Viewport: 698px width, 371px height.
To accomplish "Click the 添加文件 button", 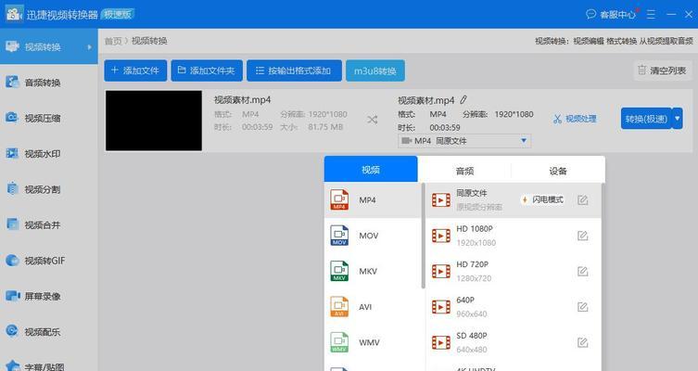I will click(x=135, y=70).
